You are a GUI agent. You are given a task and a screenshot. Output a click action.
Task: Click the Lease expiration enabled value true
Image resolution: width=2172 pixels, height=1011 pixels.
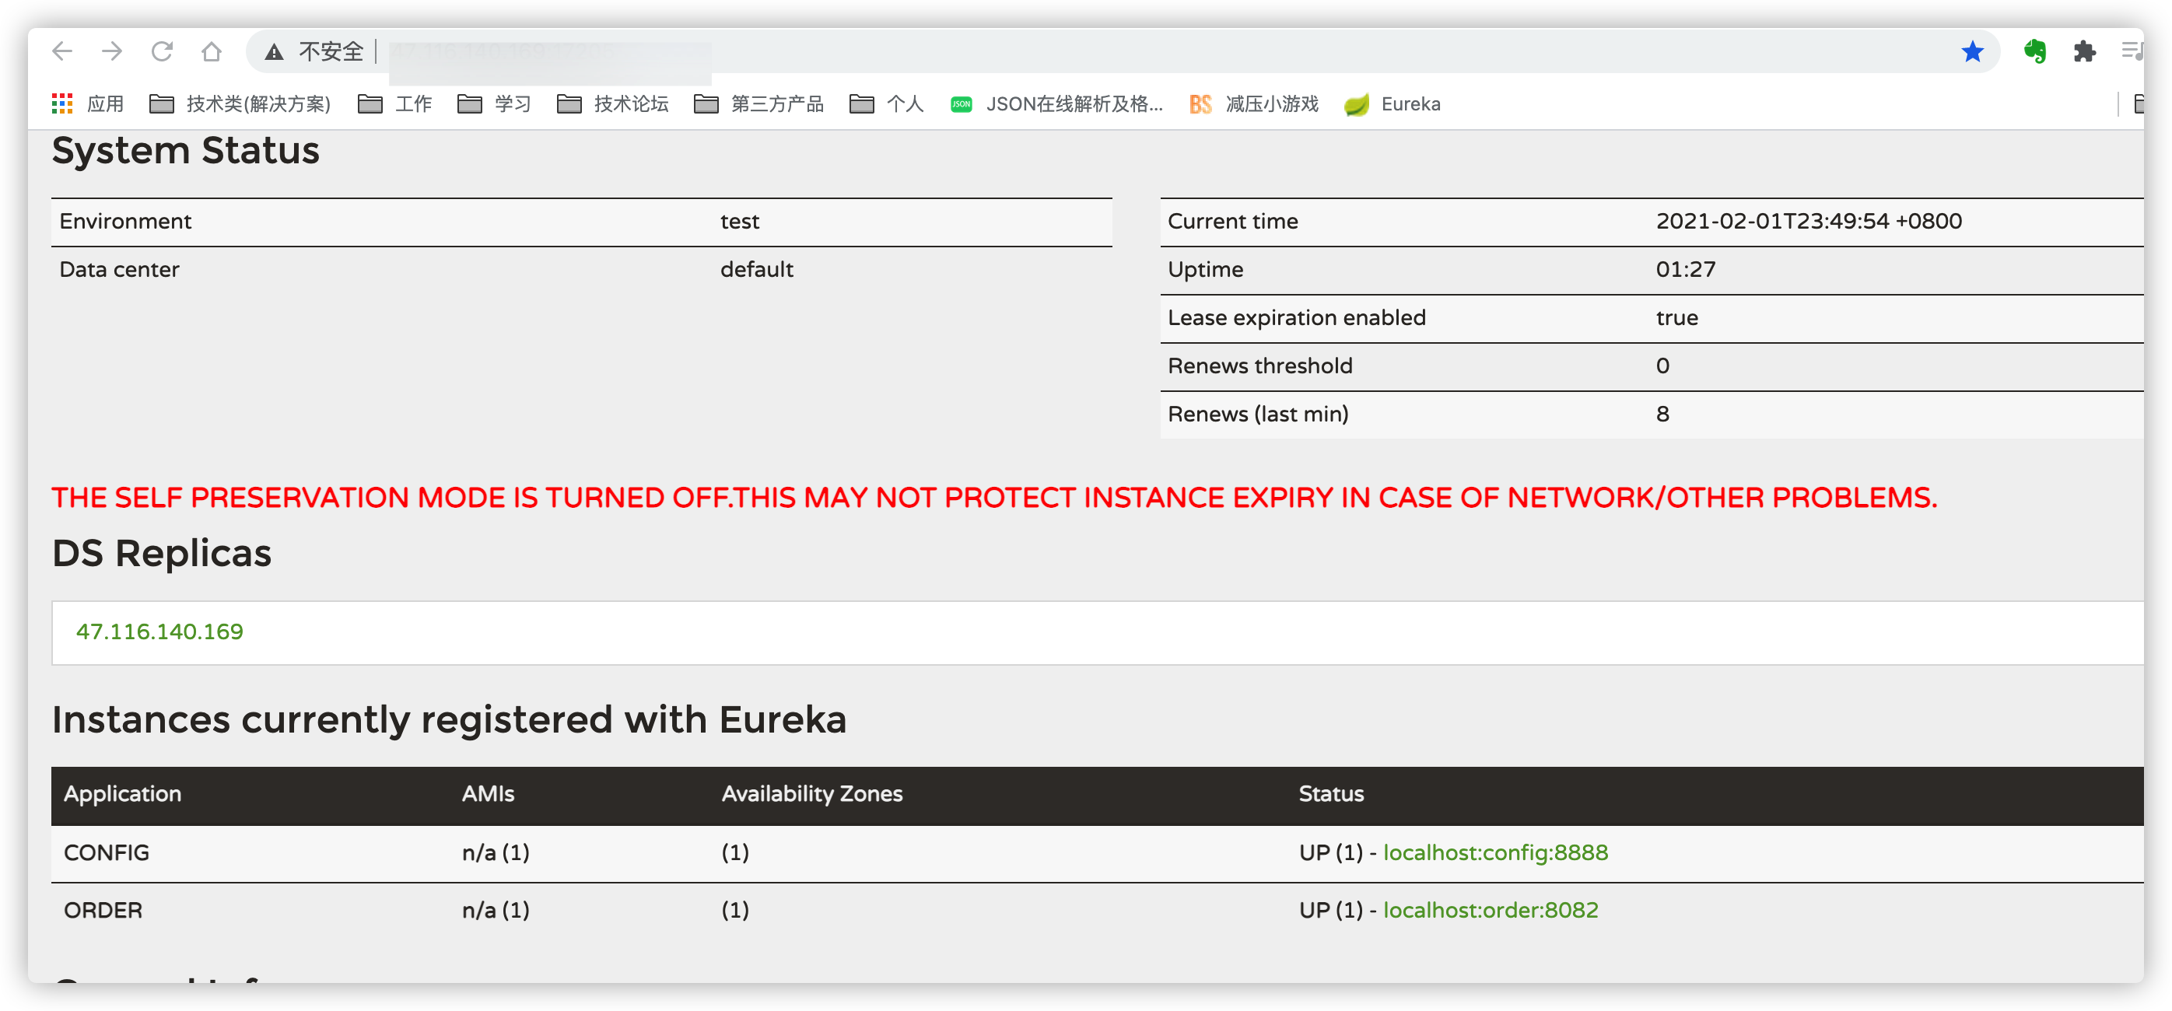pos(1676,317)
